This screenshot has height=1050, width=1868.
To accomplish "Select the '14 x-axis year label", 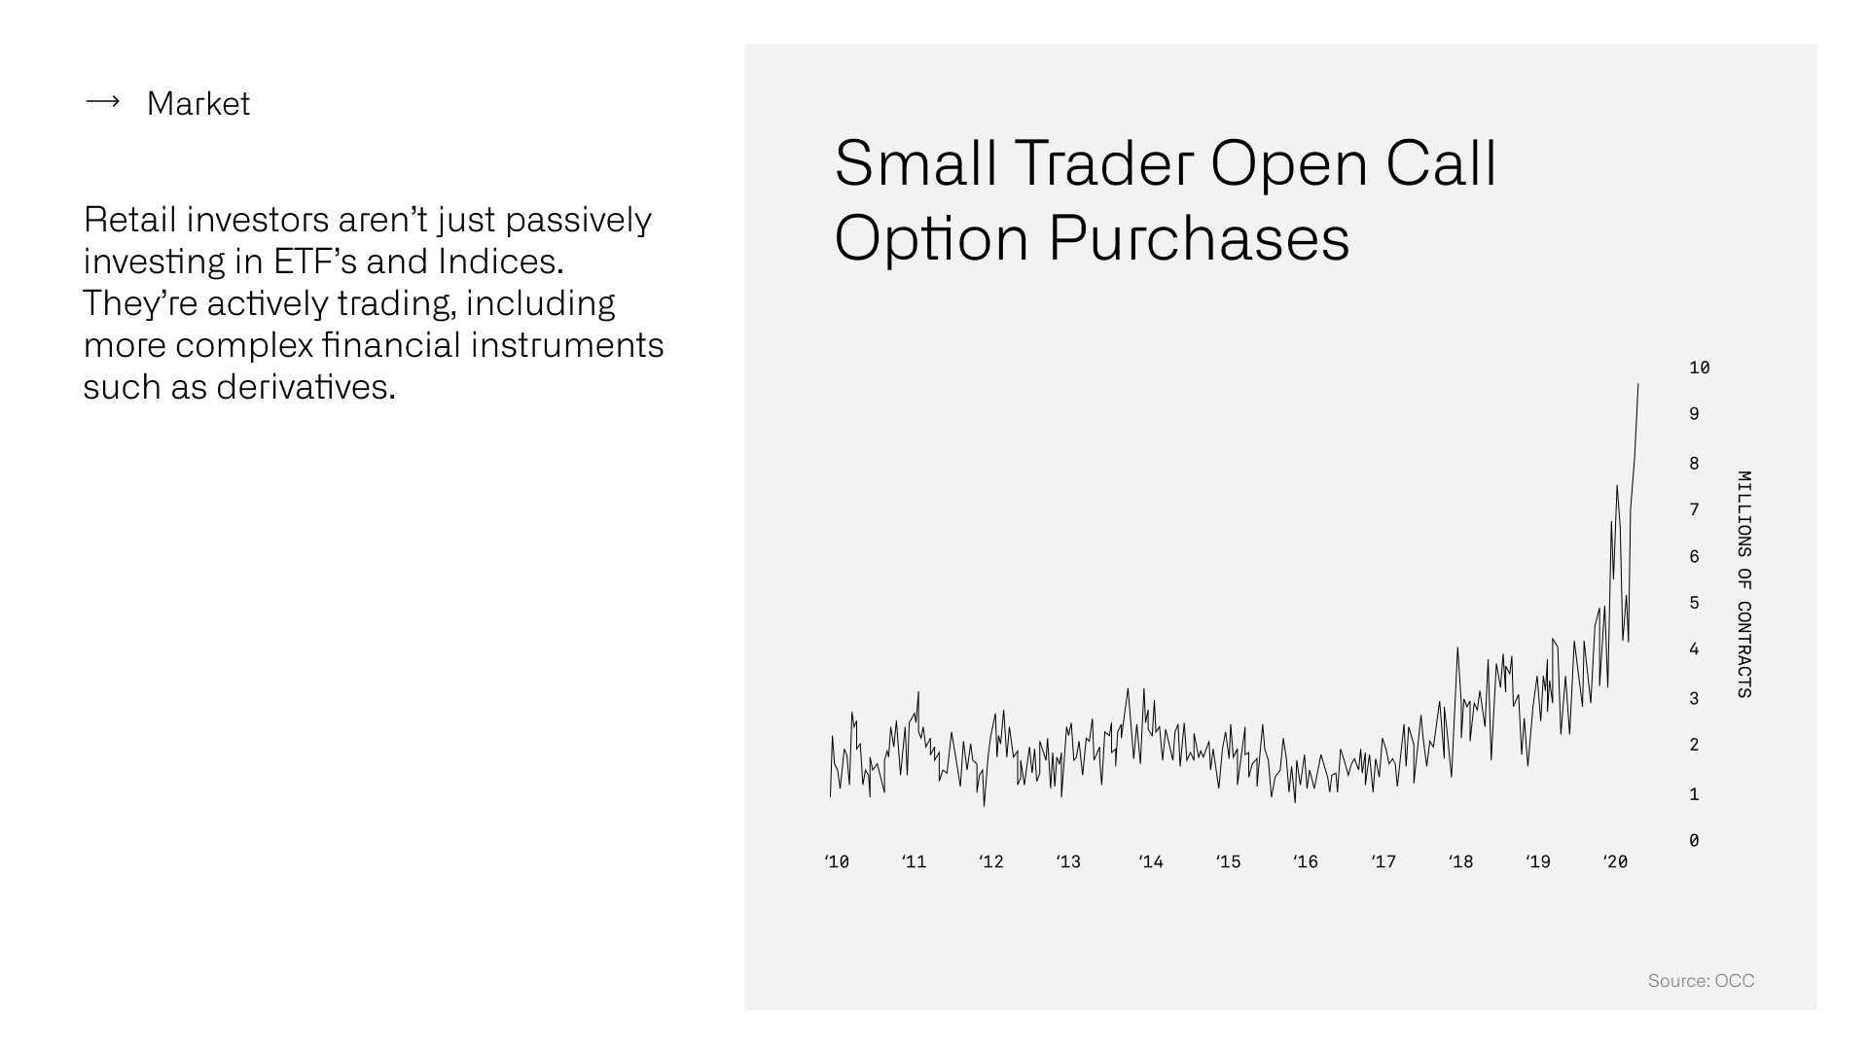I will coord(1150,861).
